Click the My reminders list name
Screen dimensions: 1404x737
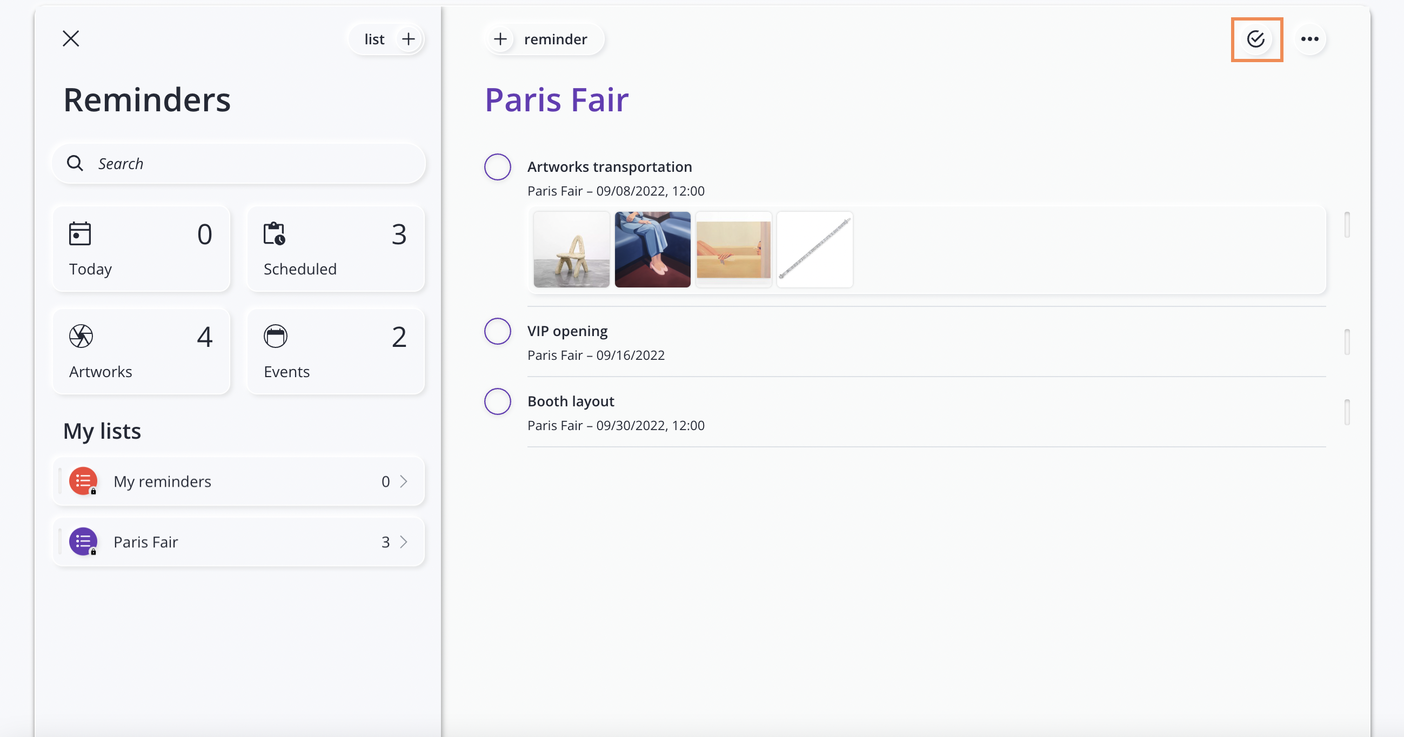pos(163,481)
